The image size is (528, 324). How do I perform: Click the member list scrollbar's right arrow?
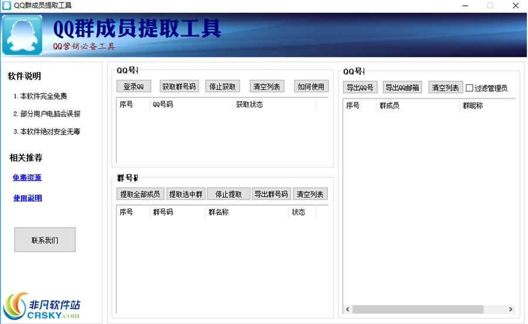point(510,309)
